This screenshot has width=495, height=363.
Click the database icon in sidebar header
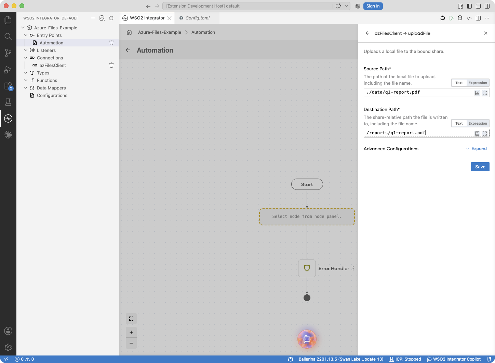(x=102, y=18)
